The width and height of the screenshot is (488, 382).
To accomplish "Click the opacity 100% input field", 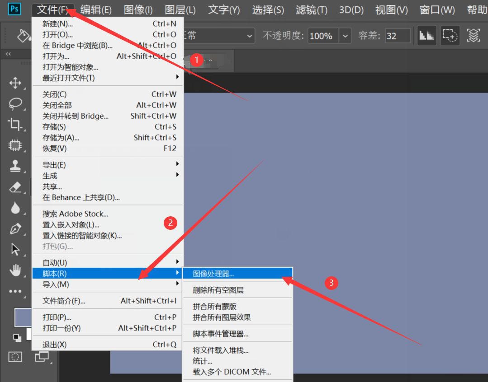I will tap(323, 36).
